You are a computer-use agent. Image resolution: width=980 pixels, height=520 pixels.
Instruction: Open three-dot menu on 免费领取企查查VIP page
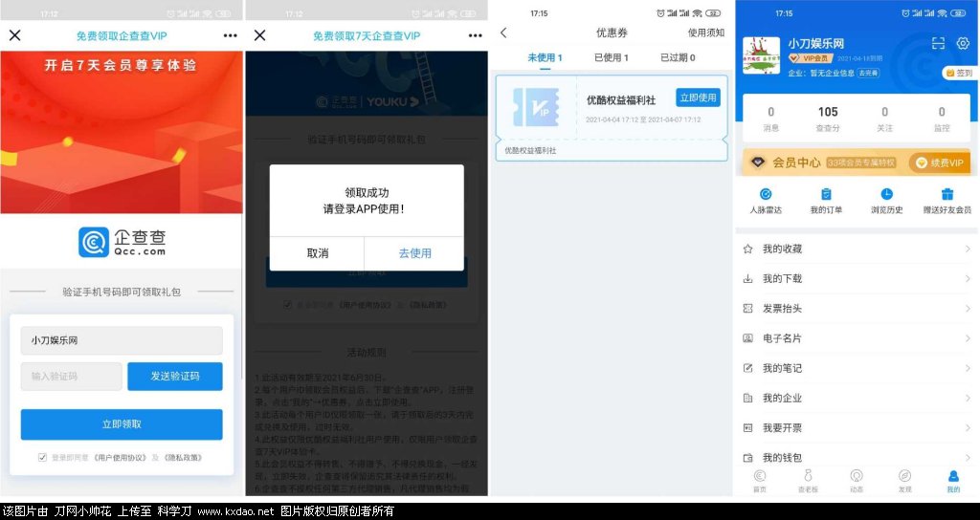click(230, 35)
